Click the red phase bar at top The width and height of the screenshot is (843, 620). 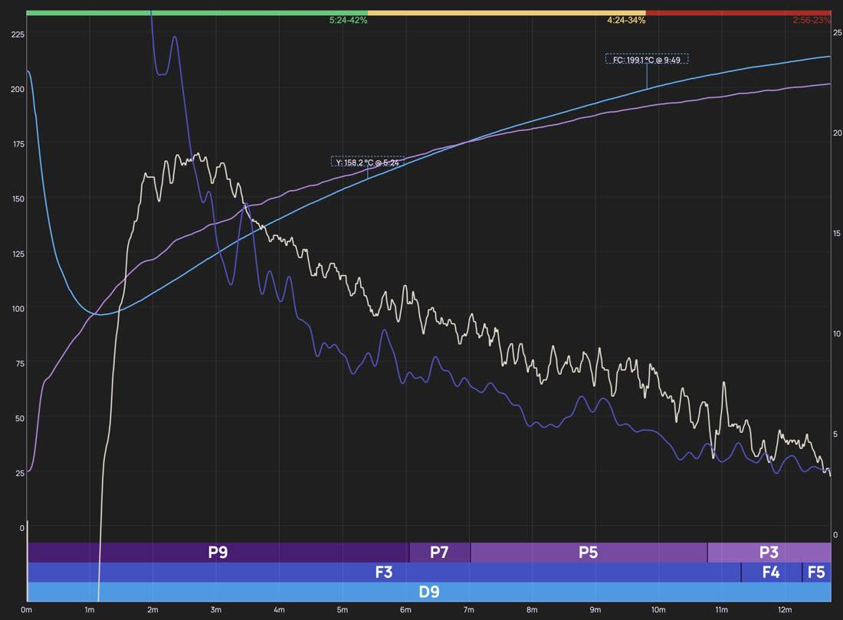click(738, 13)
